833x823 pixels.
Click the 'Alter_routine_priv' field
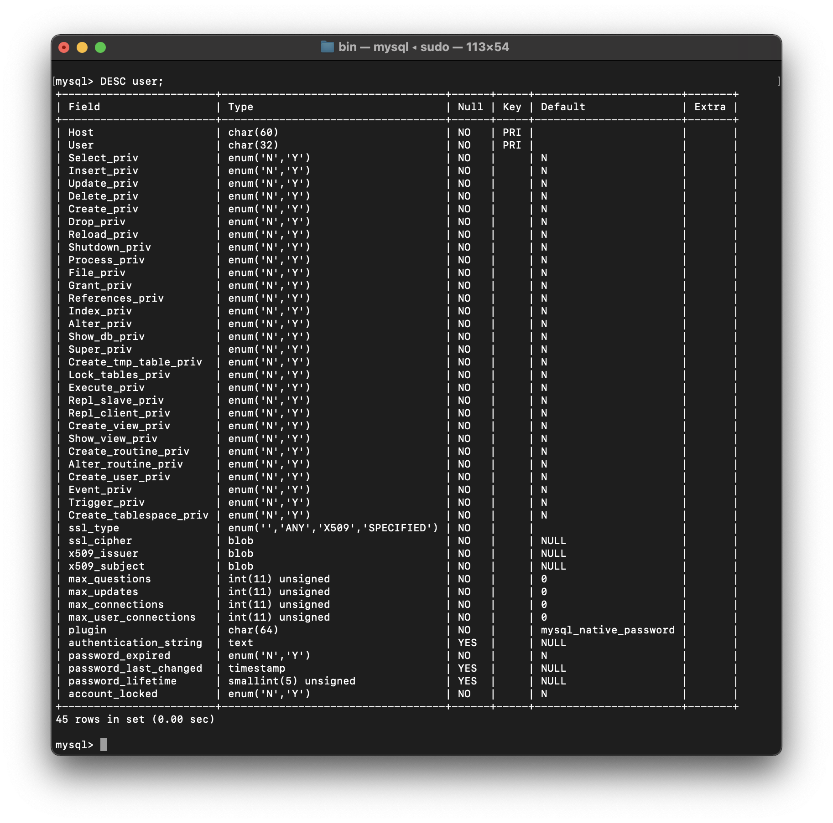point(125,464)
